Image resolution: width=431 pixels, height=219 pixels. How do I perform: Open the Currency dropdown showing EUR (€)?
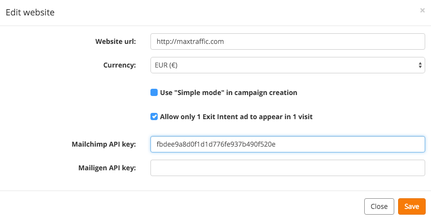287,65
